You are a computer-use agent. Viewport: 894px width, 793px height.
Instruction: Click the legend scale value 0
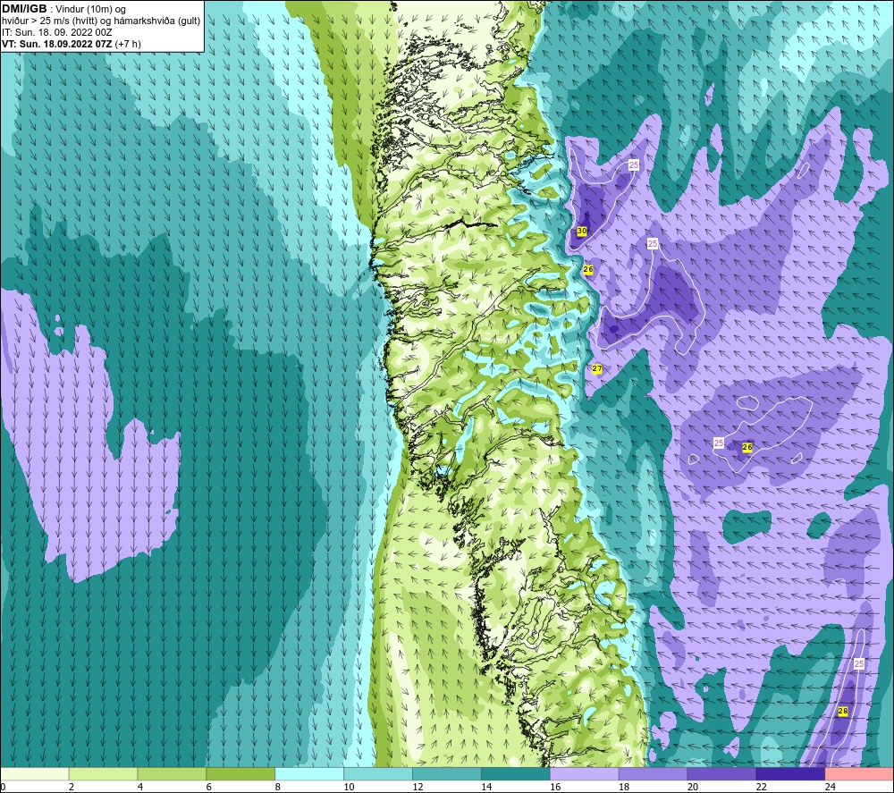(4, 787)
